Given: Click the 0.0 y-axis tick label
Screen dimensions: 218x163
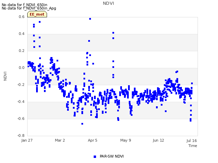Looking at the screenshot, I should pyautogui.click(x=21, y=68).
